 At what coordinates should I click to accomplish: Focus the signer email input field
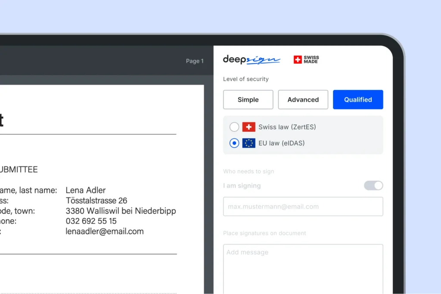coord(303,207)
